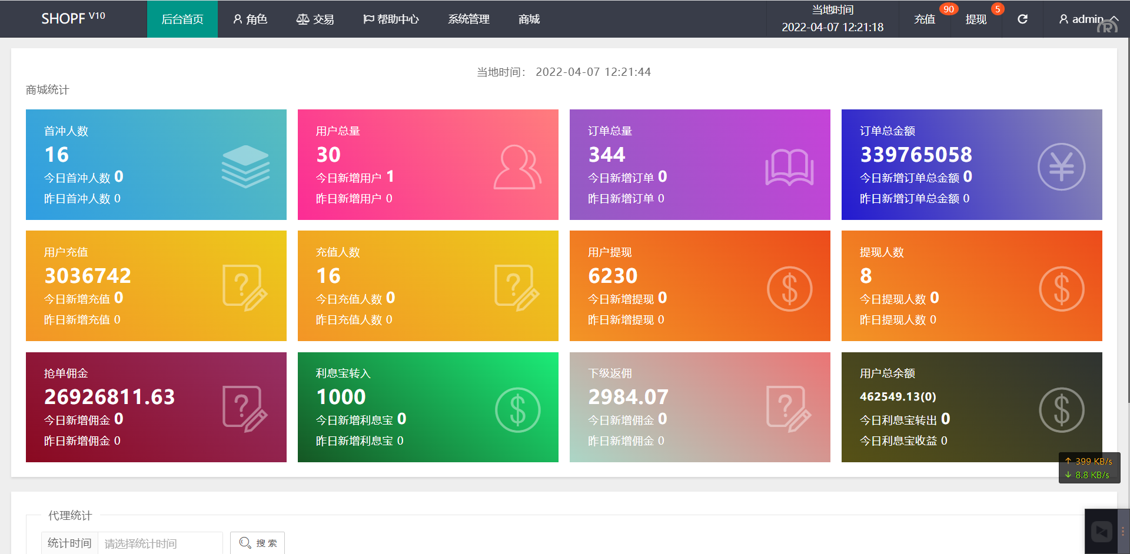Expand the 帮助中心 menu

391,19
